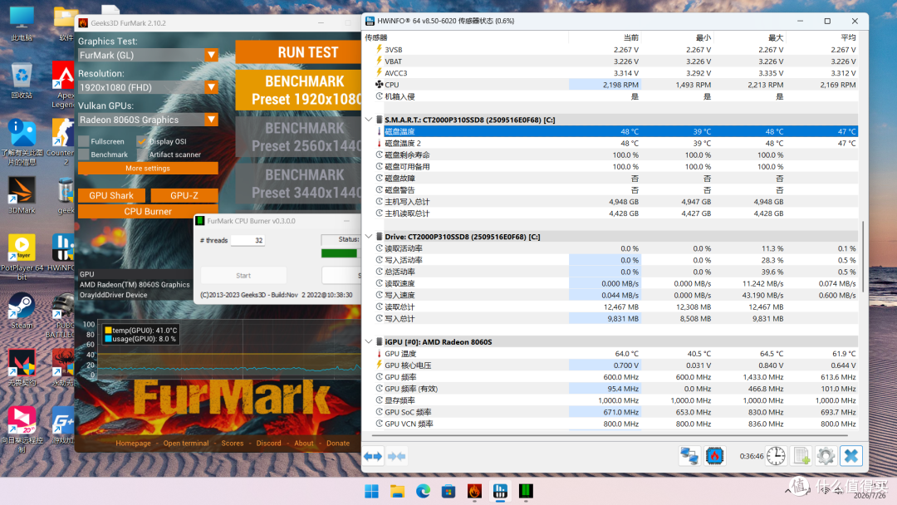Open the Steam desktop shortcut
The width and height of the screenshot is (897, 505).
tap(22, 311)
